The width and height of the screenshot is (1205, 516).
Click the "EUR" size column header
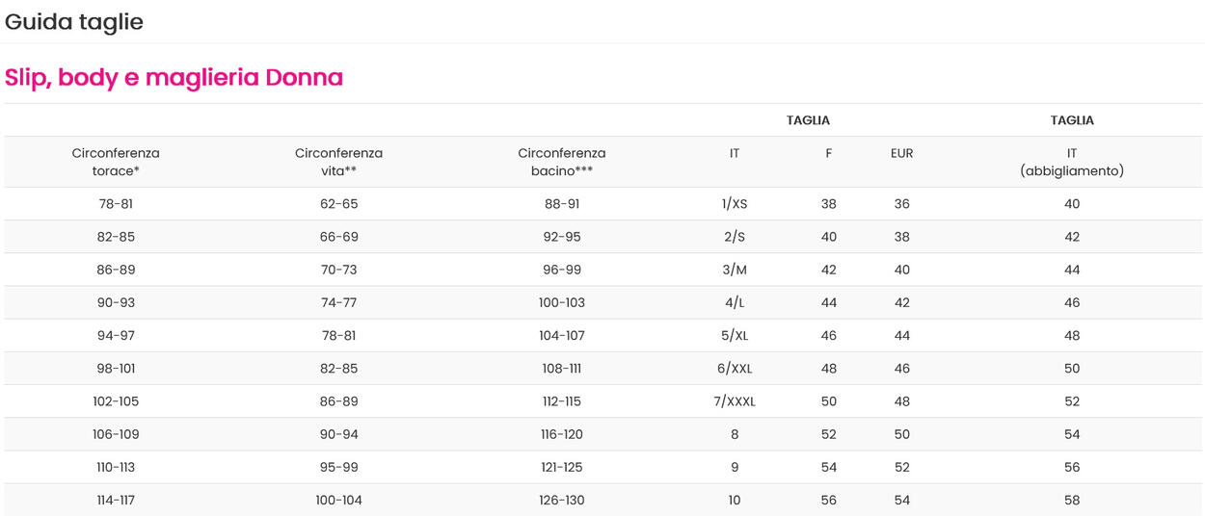(901, 153)
